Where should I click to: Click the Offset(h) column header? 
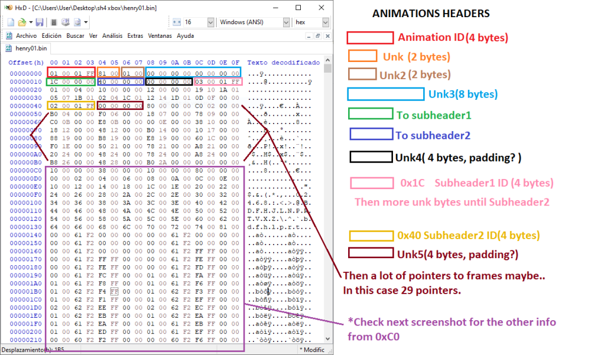[26, 63]
